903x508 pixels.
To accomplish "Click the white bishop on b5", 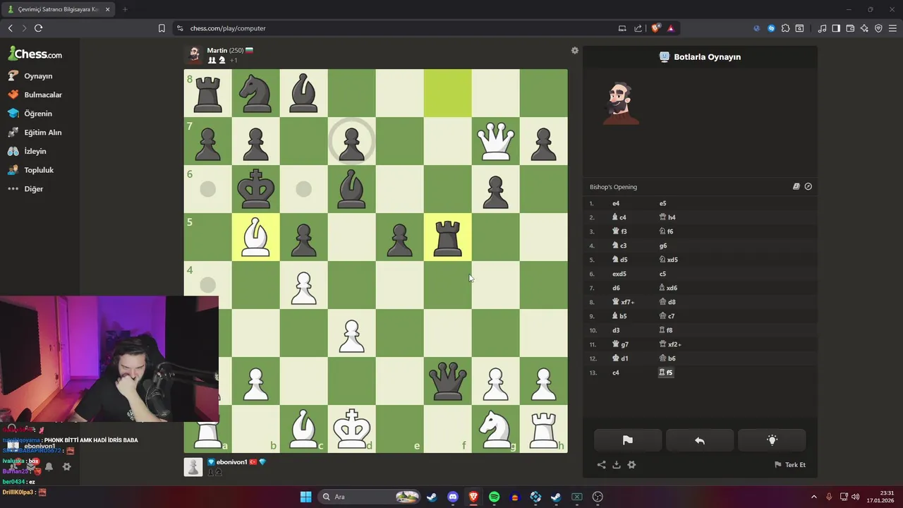I will pos(255,237).
